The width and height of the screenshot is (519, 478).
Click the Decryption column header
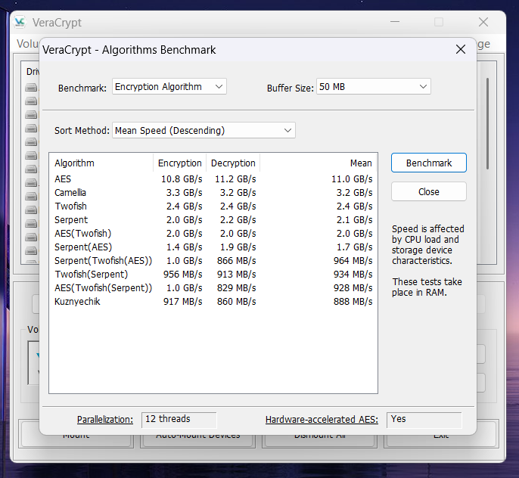tap(233, 163)
